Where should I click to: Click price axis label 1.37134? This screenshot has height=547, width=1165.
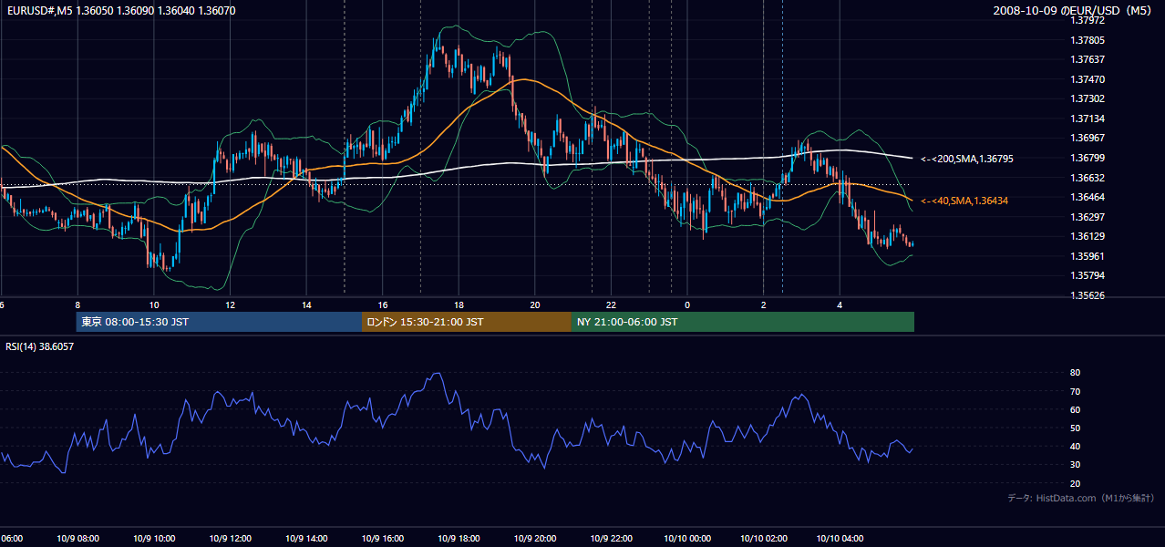click(1088, 119)
